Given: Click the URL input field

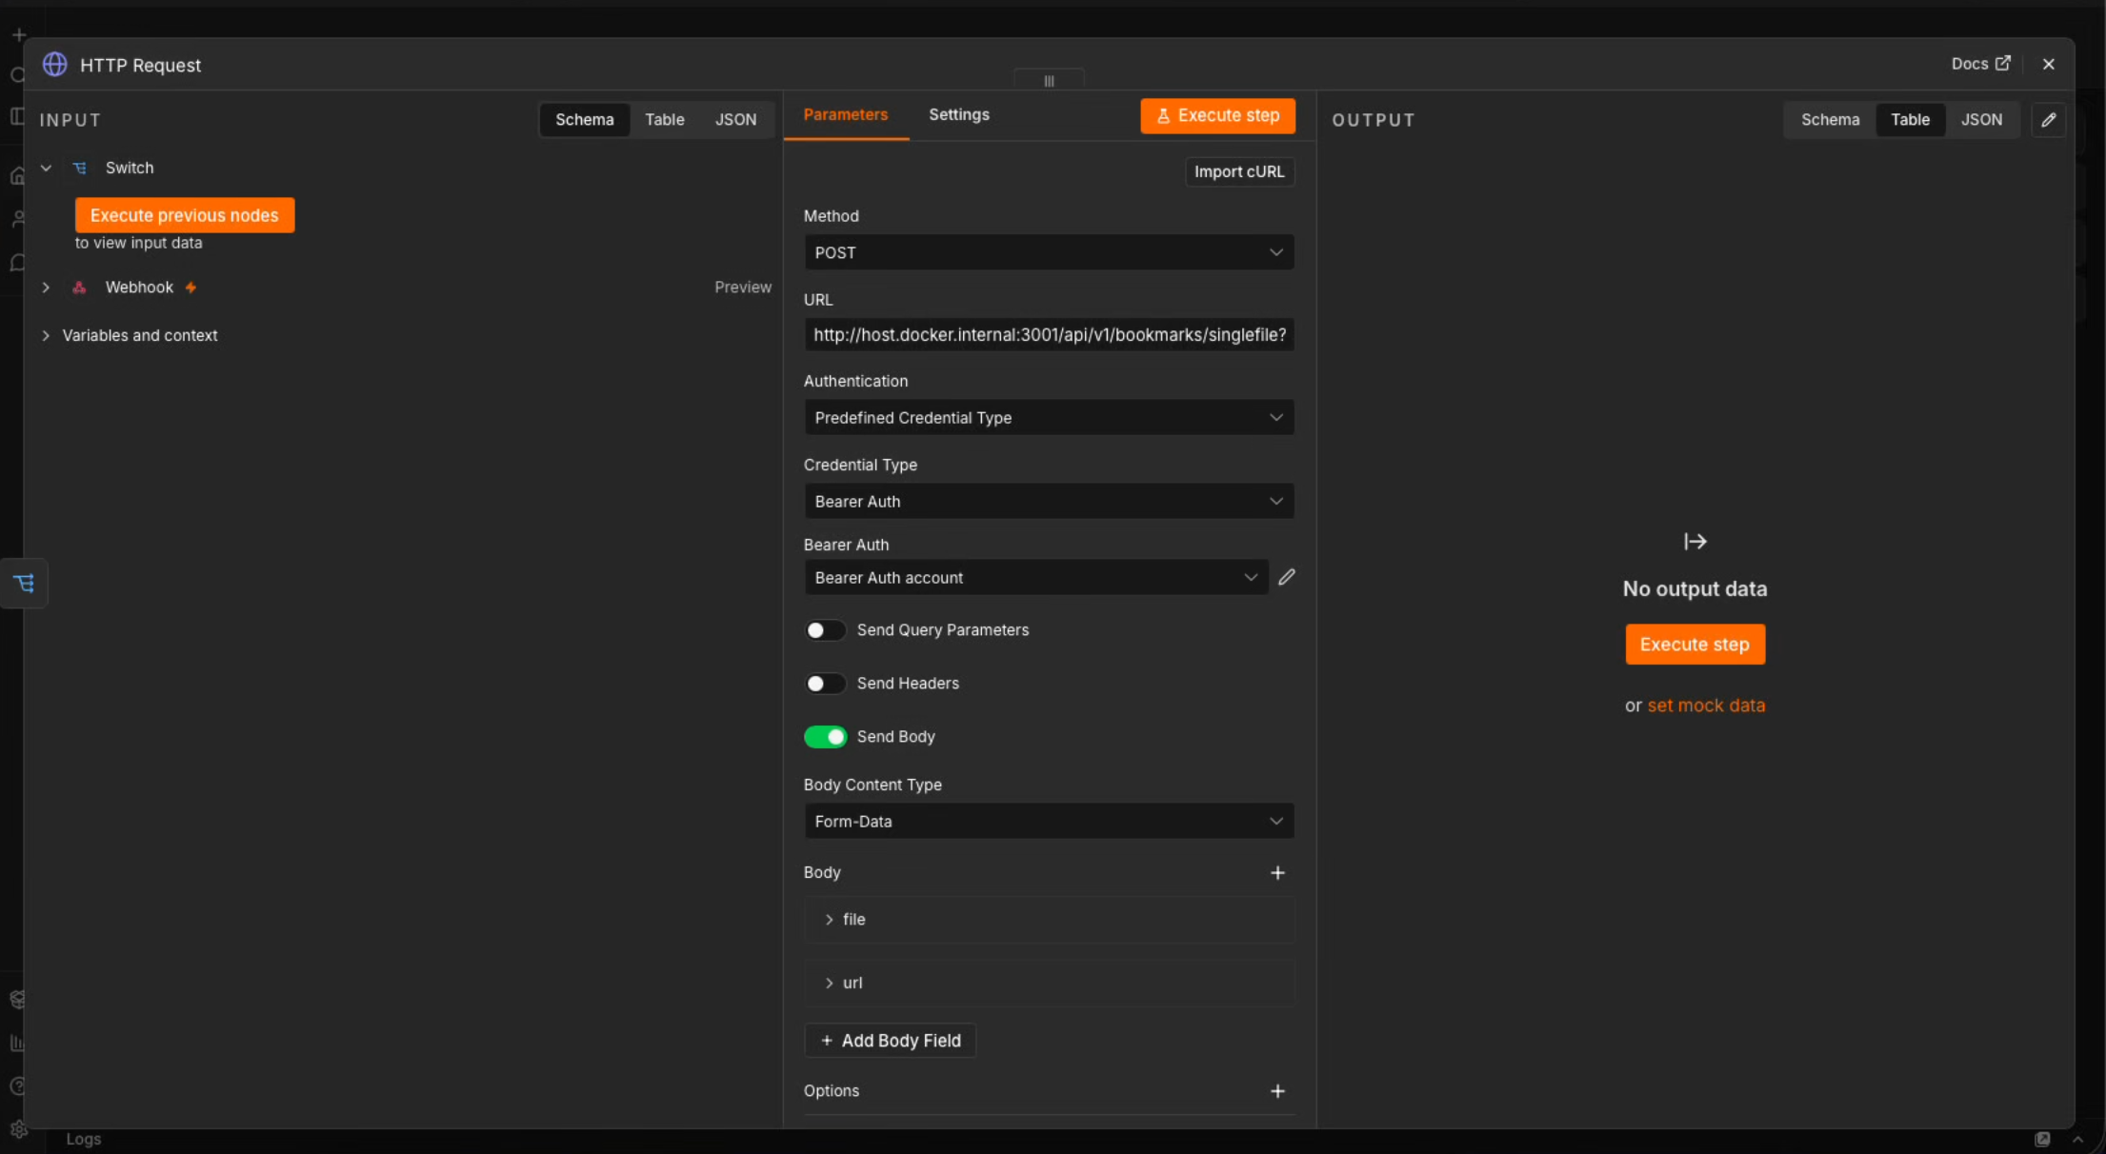Looking at the screenshot, I should click(x=1049, y=335).
